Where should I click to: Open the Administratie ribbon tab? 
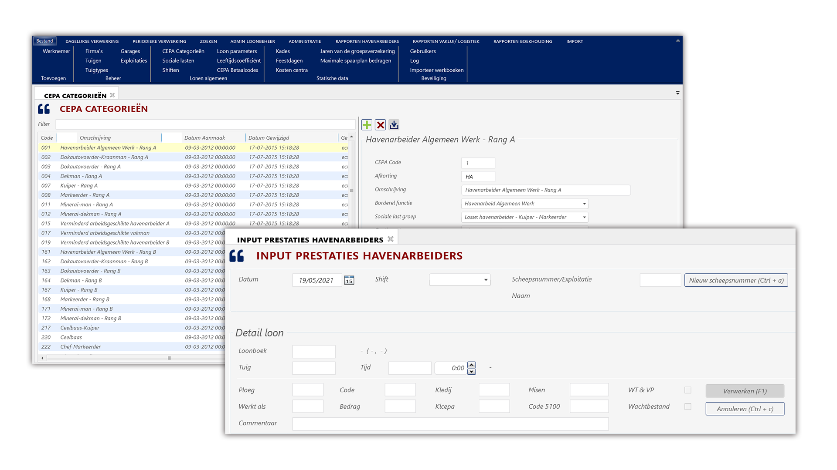[305, 41]
